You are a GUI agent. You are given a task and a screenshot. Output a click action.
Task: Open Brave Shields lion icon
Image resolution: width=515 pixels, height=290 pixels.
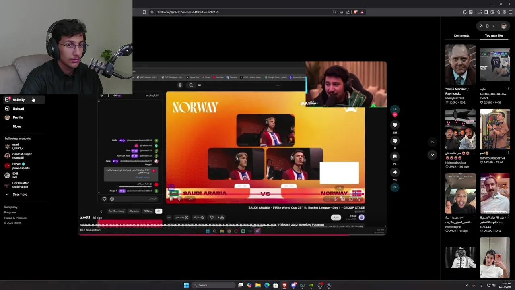[355, 12]
